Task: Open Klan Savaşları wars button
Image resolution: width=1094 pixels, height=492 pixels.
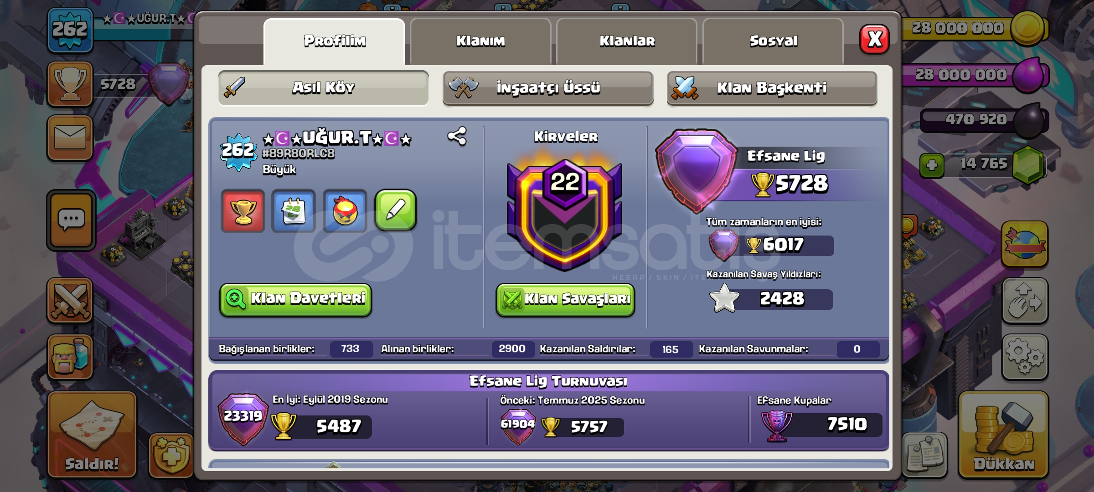Action: click(x=565, y=299)
